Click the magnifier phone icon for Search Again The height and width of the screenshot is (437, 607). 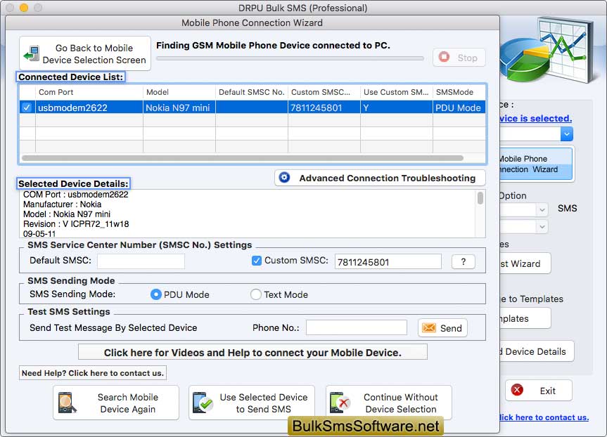pos(67,403)
